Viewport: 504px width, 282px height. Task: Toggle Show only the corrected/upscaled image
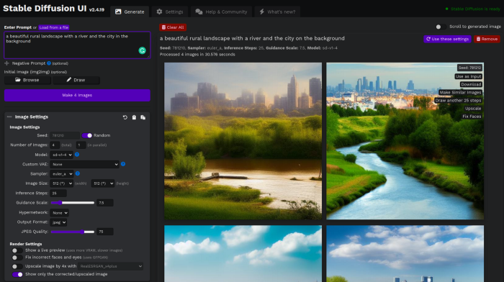[x=17, y=274]
